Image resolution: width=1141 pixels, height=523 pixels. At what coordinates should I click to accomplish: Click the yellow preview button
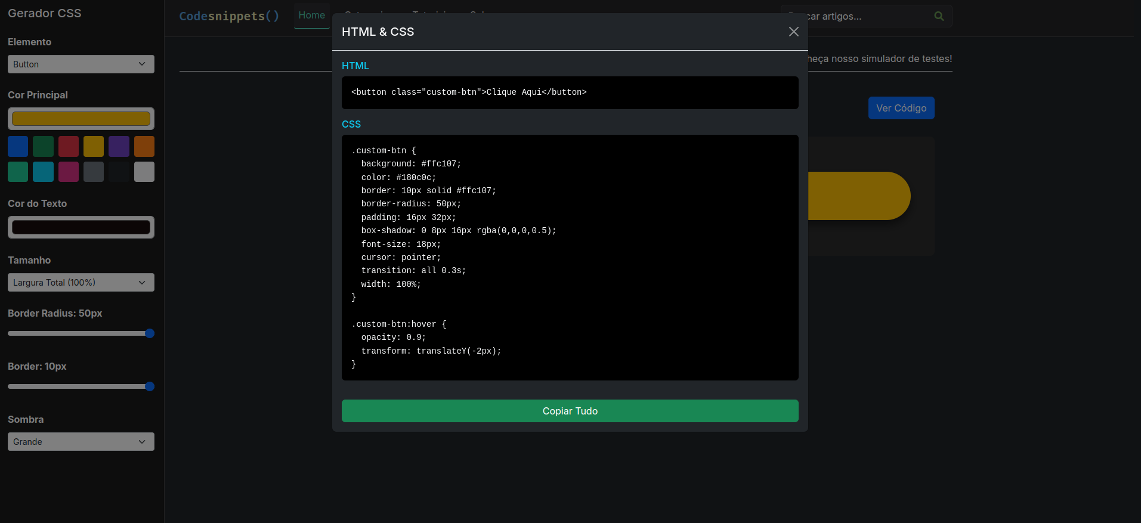point(859,196)
